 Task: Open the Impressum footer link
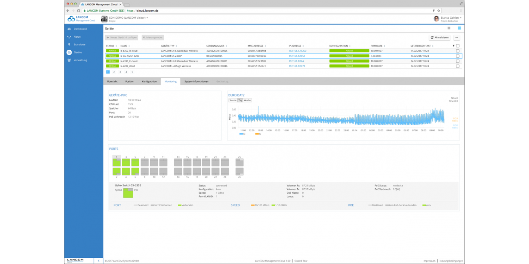click(x=429, y=261)
